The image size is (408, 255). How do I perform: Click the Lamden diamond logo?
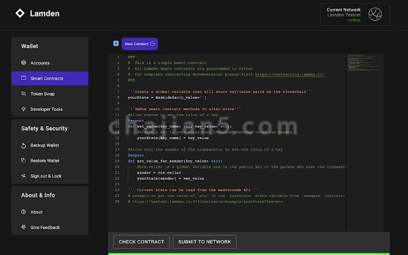(x=20, y=13)
